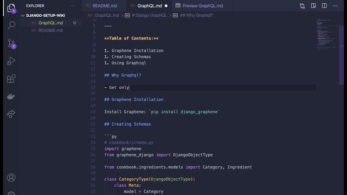
Task: Click the '## Why Graphql?' breadcrumb
Action: 196,15
